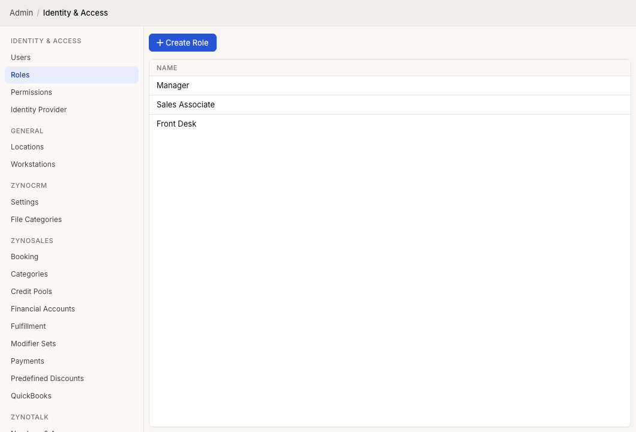Open Predefined Discounts
636x432 pixels.
click(72, 379)
